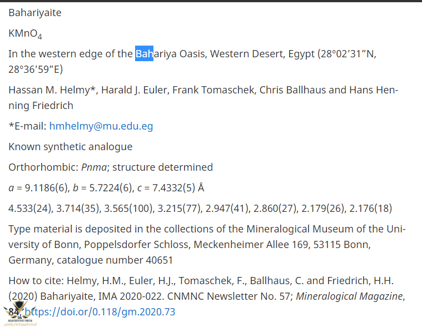
Task: Click the 'Known synthetic analogue' line
Action: [x=71, y=147]
